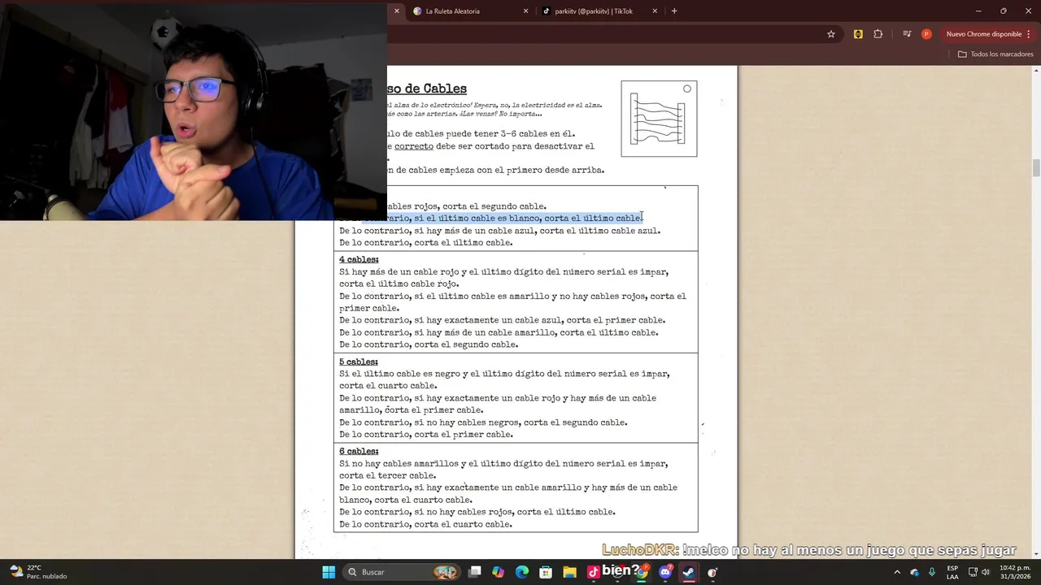
Task: Open the yellow extension icon in toolbar
Action: (x=858, y=34)
